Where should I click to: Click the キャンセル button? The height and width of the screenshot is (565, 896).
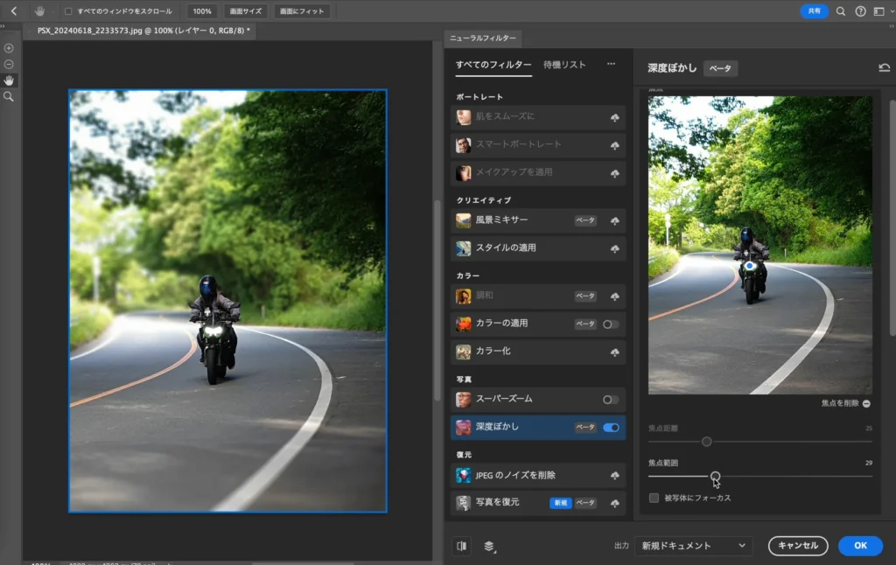797,546
